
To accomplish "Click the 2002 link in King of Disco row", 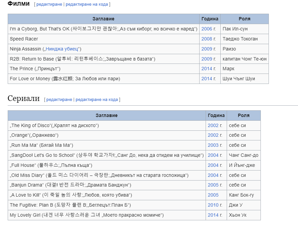I will coord(213,125).
